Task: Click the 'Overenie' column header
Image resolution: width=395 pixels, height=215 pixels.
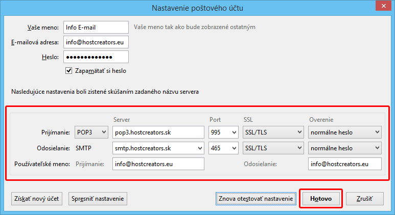Action: click(321, 120)
